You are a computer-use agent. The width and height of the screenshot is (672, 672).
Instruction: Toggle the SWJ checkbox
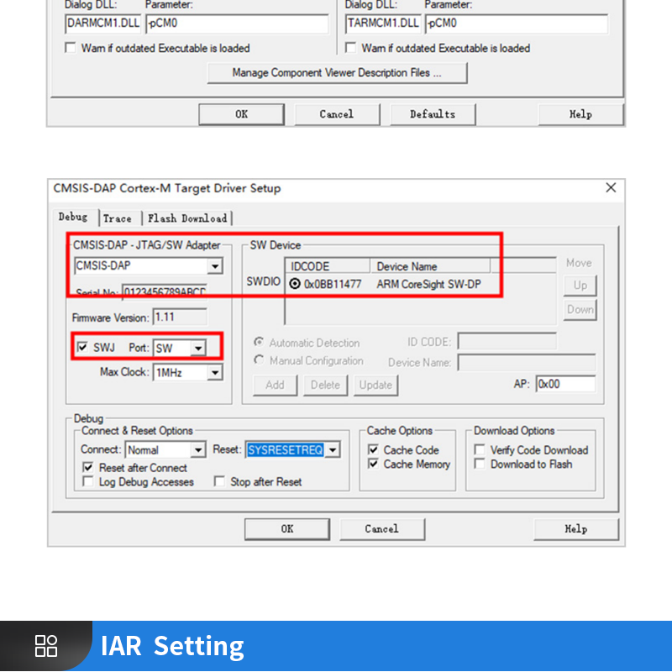pos(82,348)
